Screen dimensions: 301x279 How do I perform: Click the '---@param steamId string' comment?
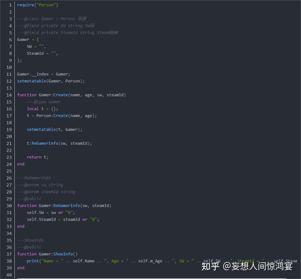click(x=46, y=192)
